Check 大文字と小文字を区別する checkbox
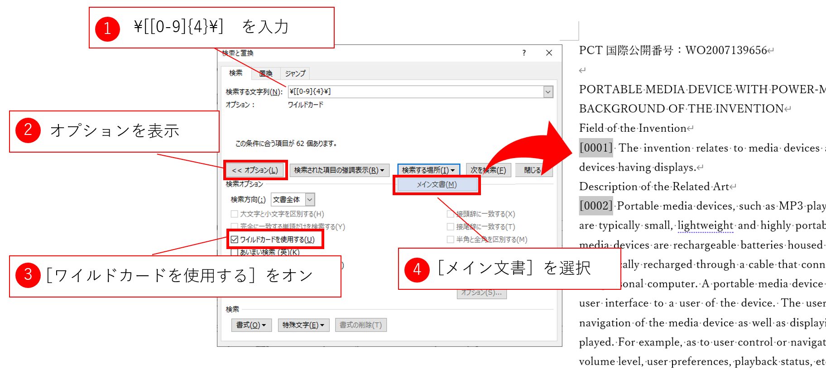Screen dimensions: 826x379 click(235, 214)
